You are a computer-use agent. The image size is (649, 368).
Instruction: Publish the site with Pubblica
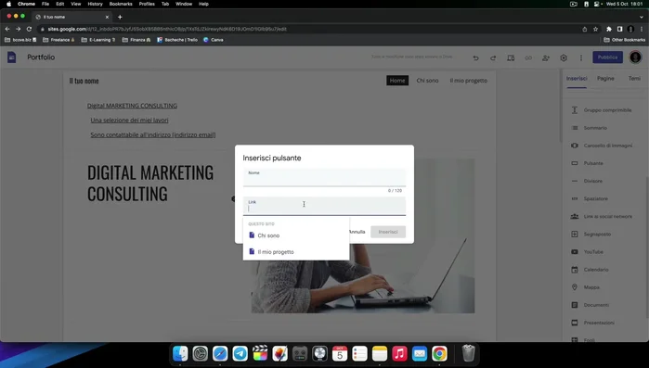[607, 57]
